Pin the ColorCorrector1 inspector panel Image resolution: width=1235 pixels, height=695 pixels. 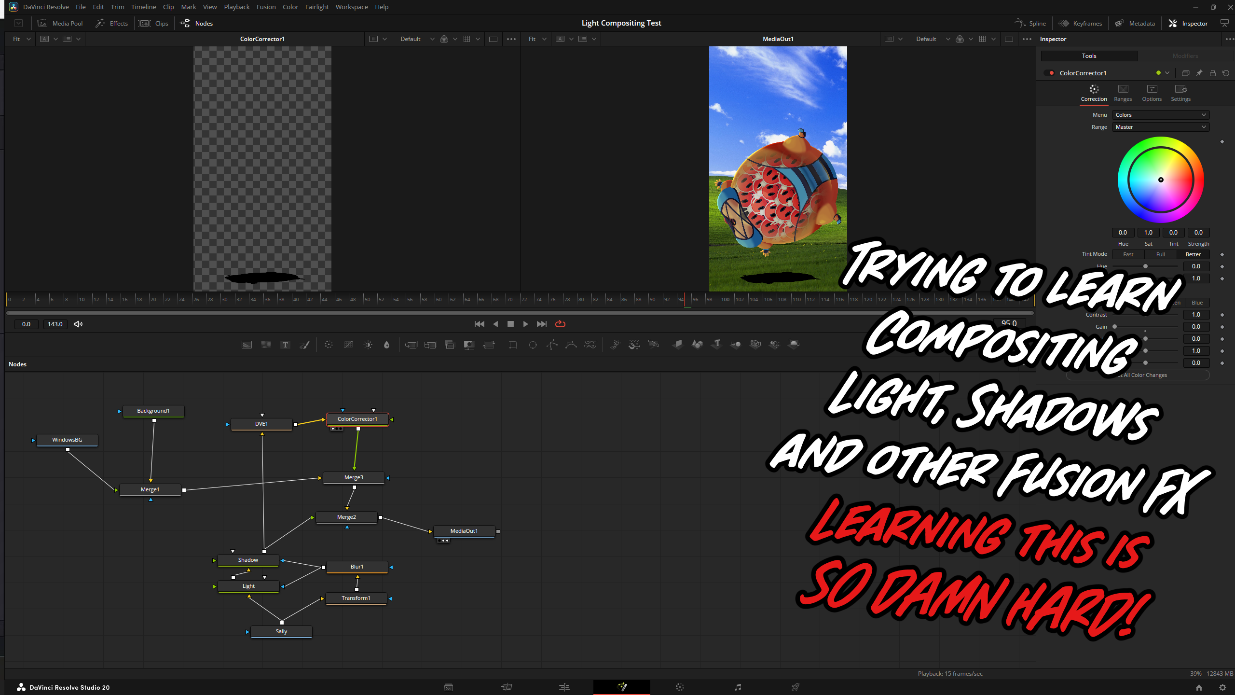click(1199, 73)
